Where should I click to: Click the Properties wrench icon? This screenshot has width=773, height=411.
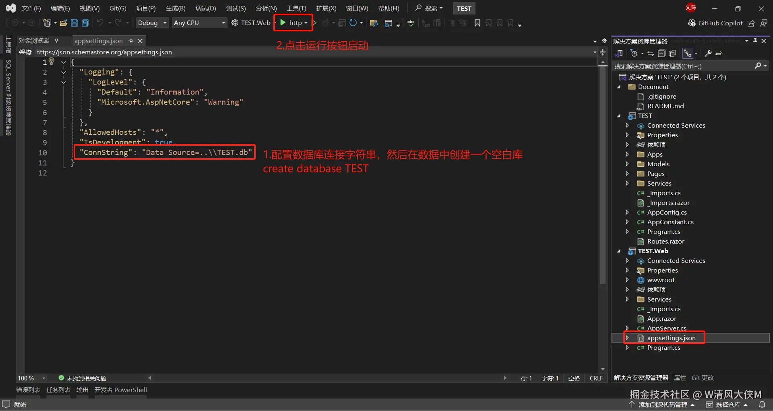tap(708, 54)
